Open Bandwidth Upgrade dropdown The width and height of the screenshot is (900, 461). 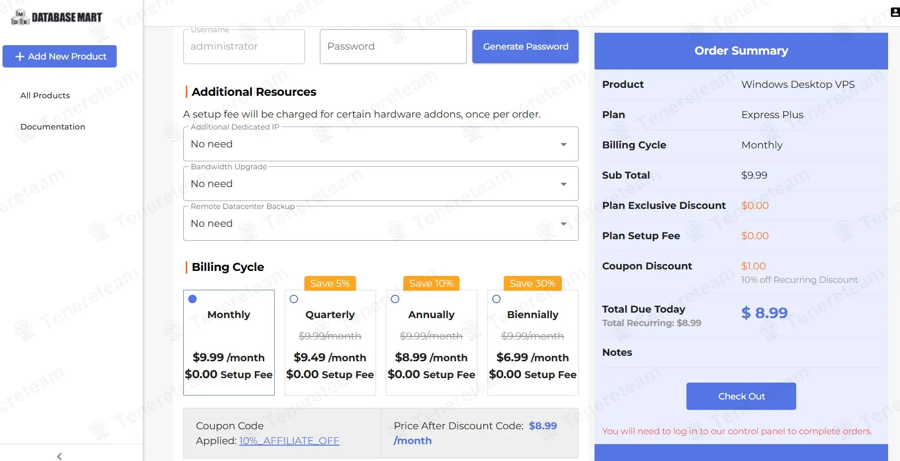pyautogui.click(x=381, y=184)
